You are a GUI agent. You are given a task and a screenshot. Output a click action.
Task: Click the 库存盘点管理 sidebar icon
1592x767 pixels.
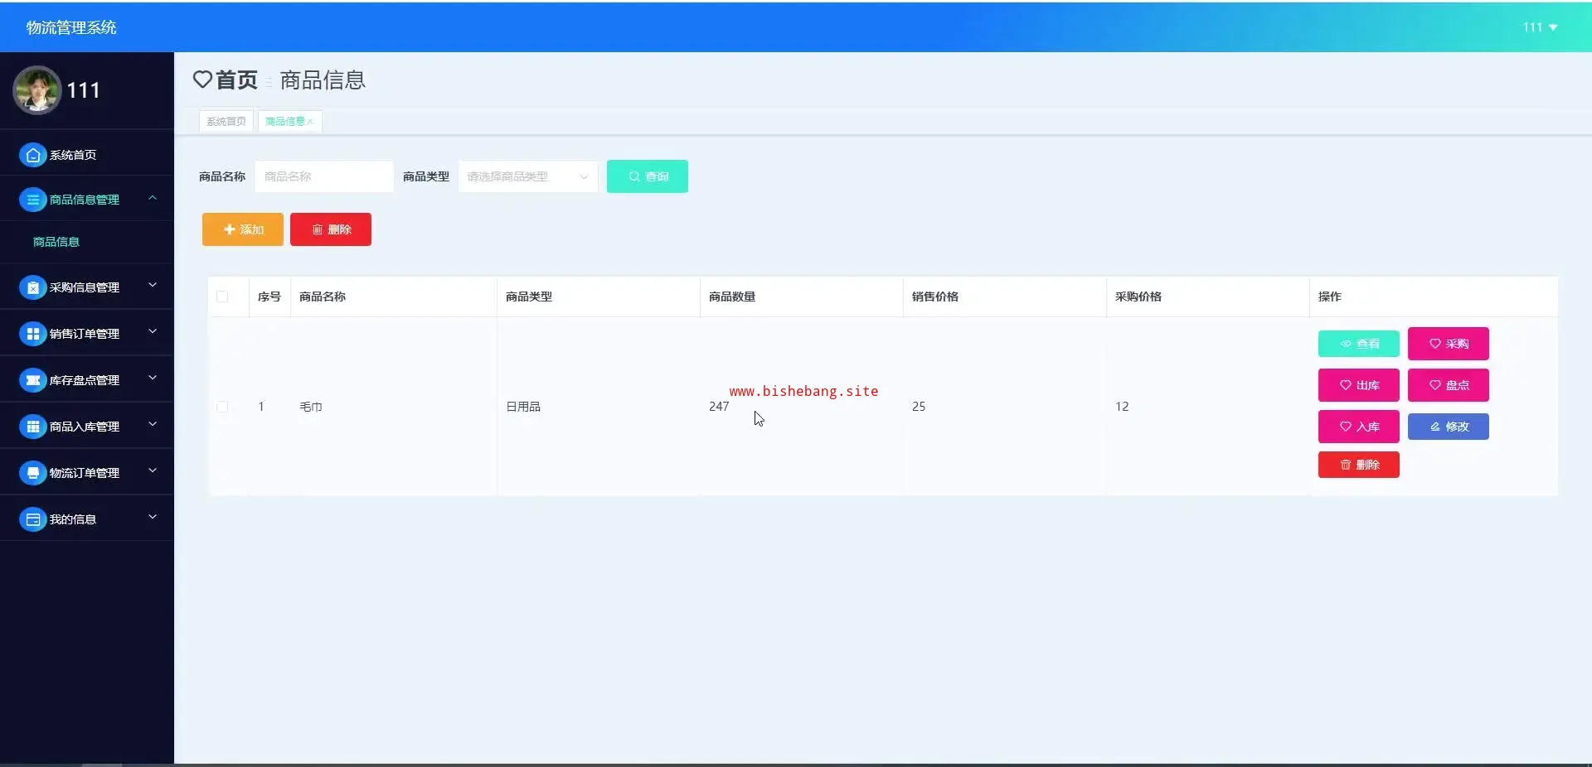32,380
